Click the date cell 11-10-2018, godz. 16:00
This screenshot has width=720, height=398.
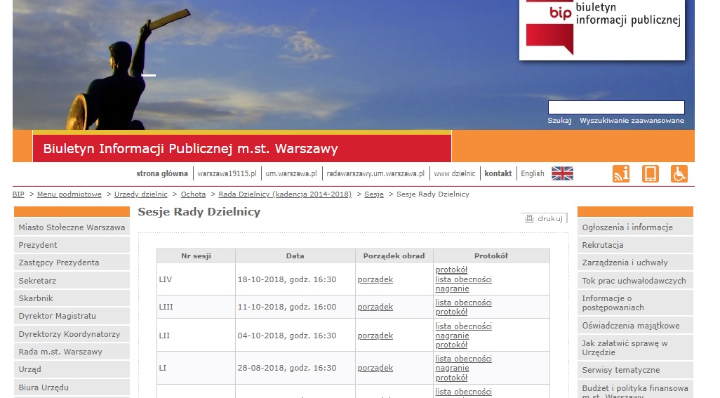[295, 307]
